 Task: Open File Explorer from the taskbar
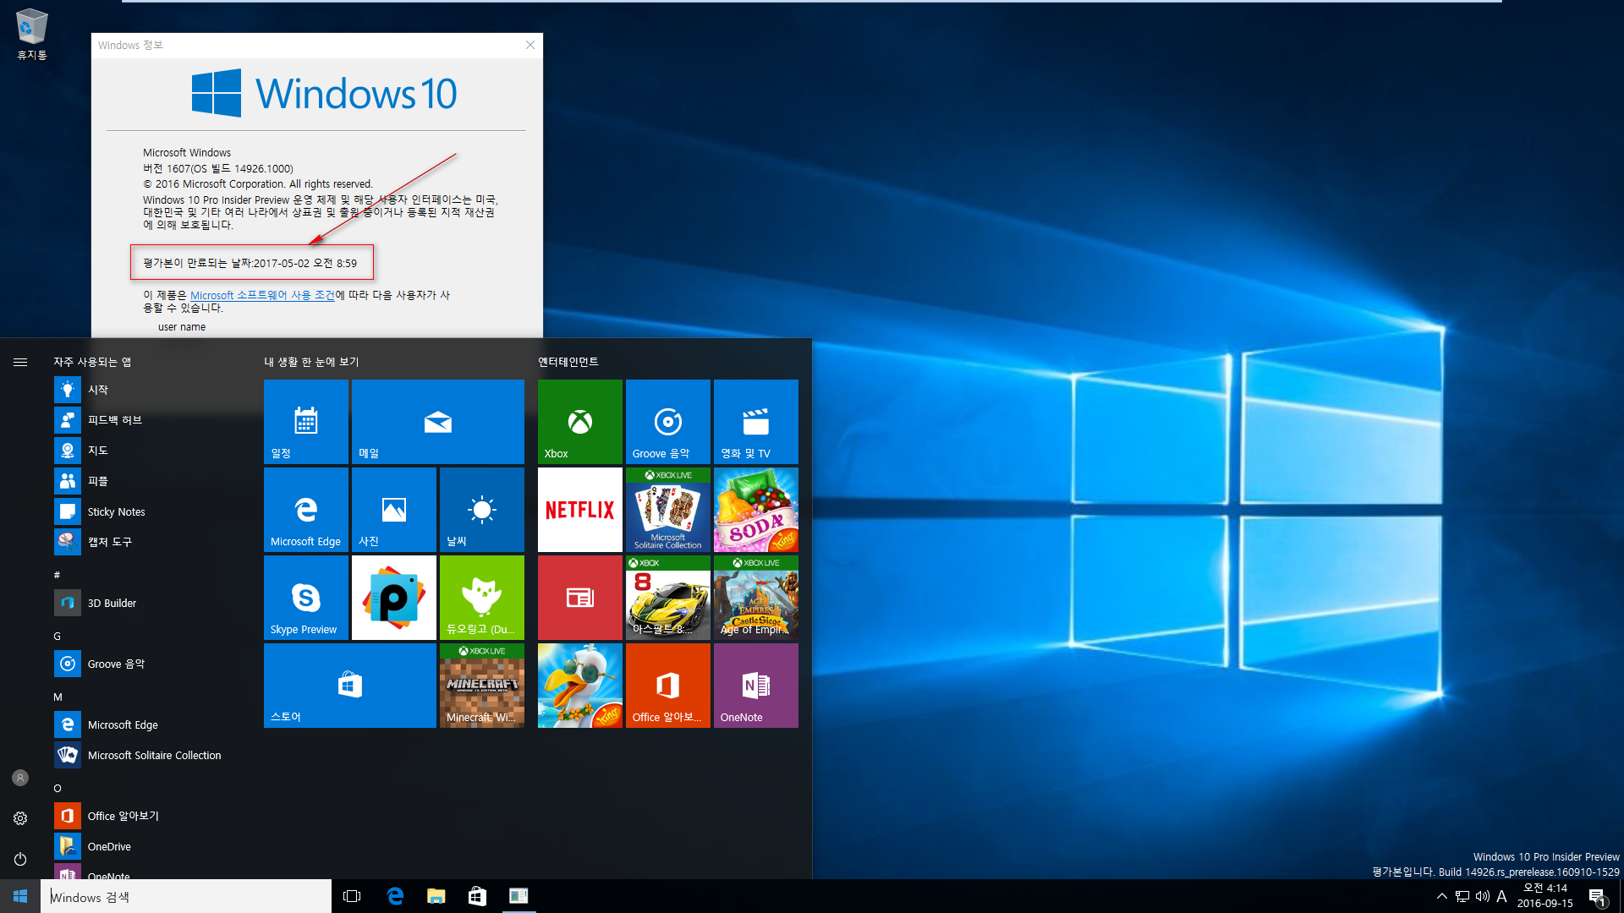tap(436, 896)
